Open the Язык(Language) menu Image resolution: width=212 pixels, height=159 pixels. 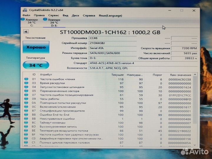(x=110, y=16)
